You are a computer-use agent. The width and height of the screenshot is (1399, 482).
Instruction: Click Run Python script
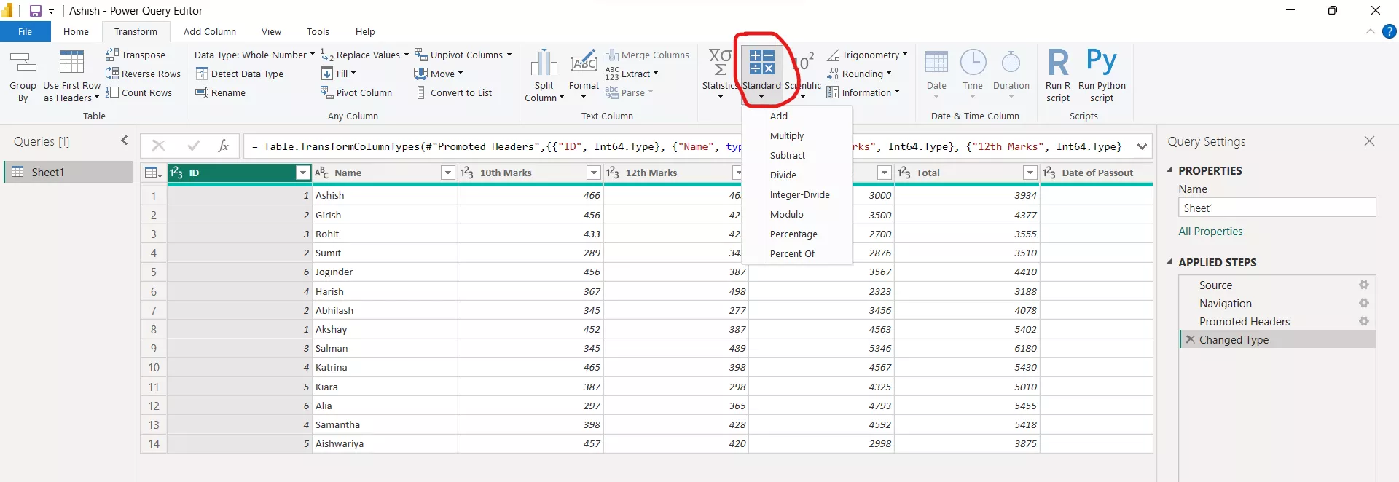1102,76
